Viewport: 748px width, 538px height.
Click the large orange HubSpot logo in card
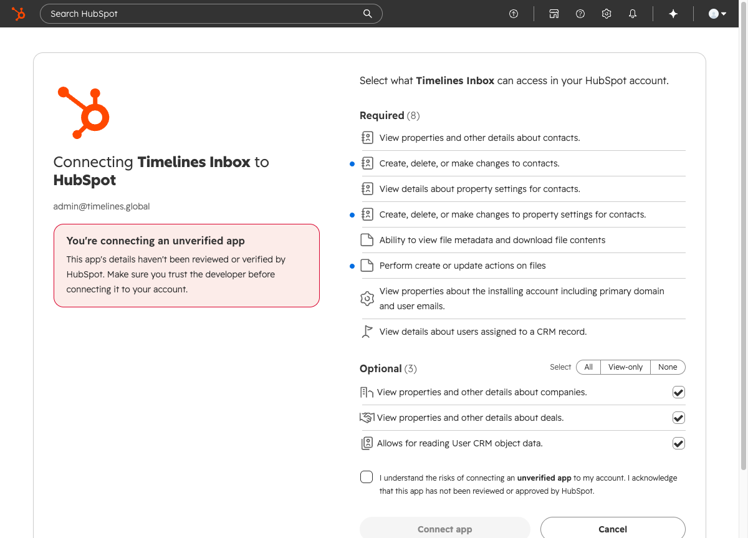tap(84, 112)
